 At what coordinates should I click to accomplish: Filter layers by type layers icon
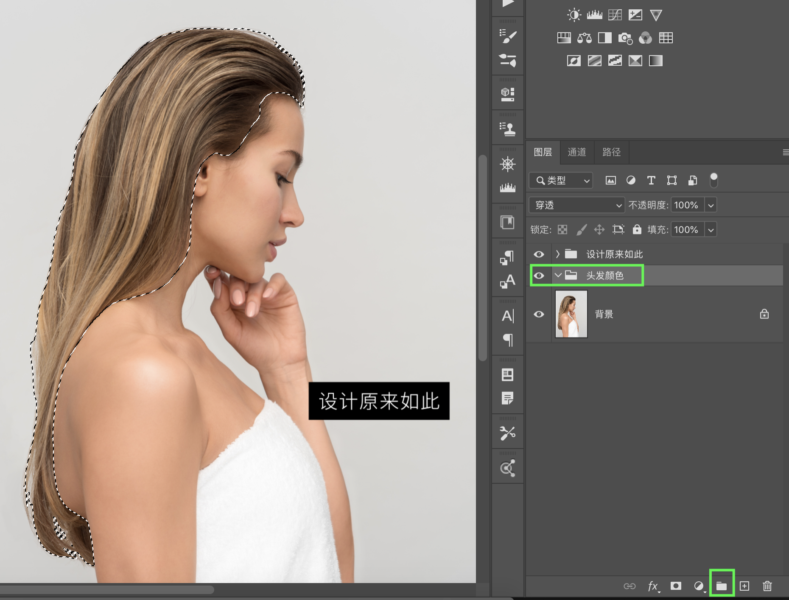coord(651,181)
